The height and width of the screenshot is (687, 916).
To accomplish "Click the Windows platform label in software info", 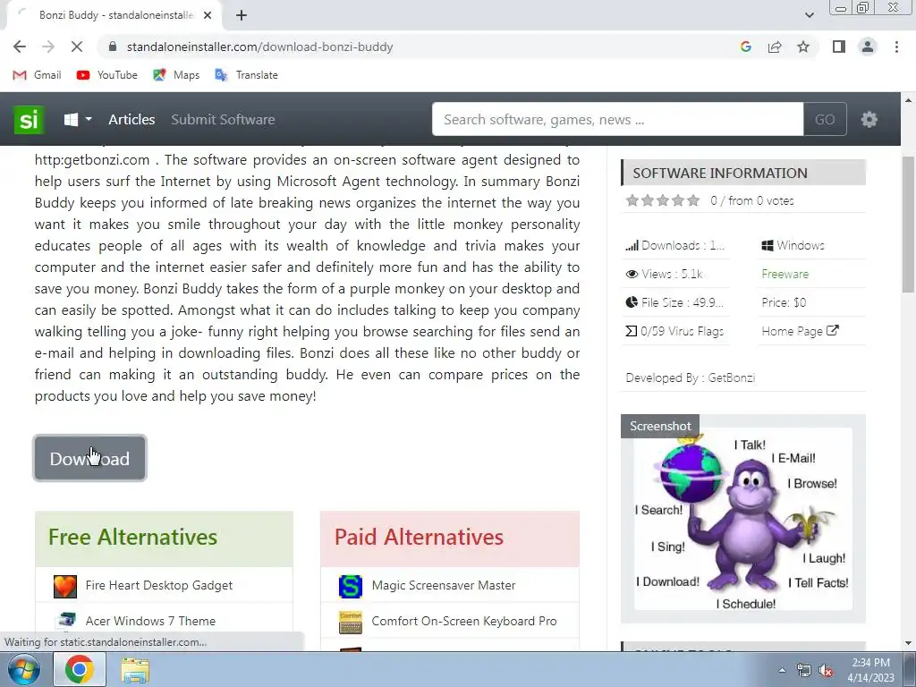I will [x=793, y=245].
